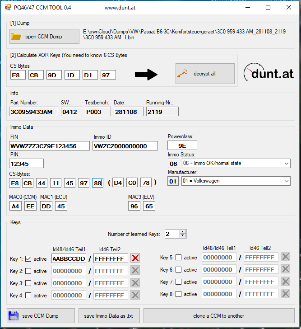The image size is (301, 329).
Task: Click the greyed X icon for Key 2
Action: (x=135, y=271)
